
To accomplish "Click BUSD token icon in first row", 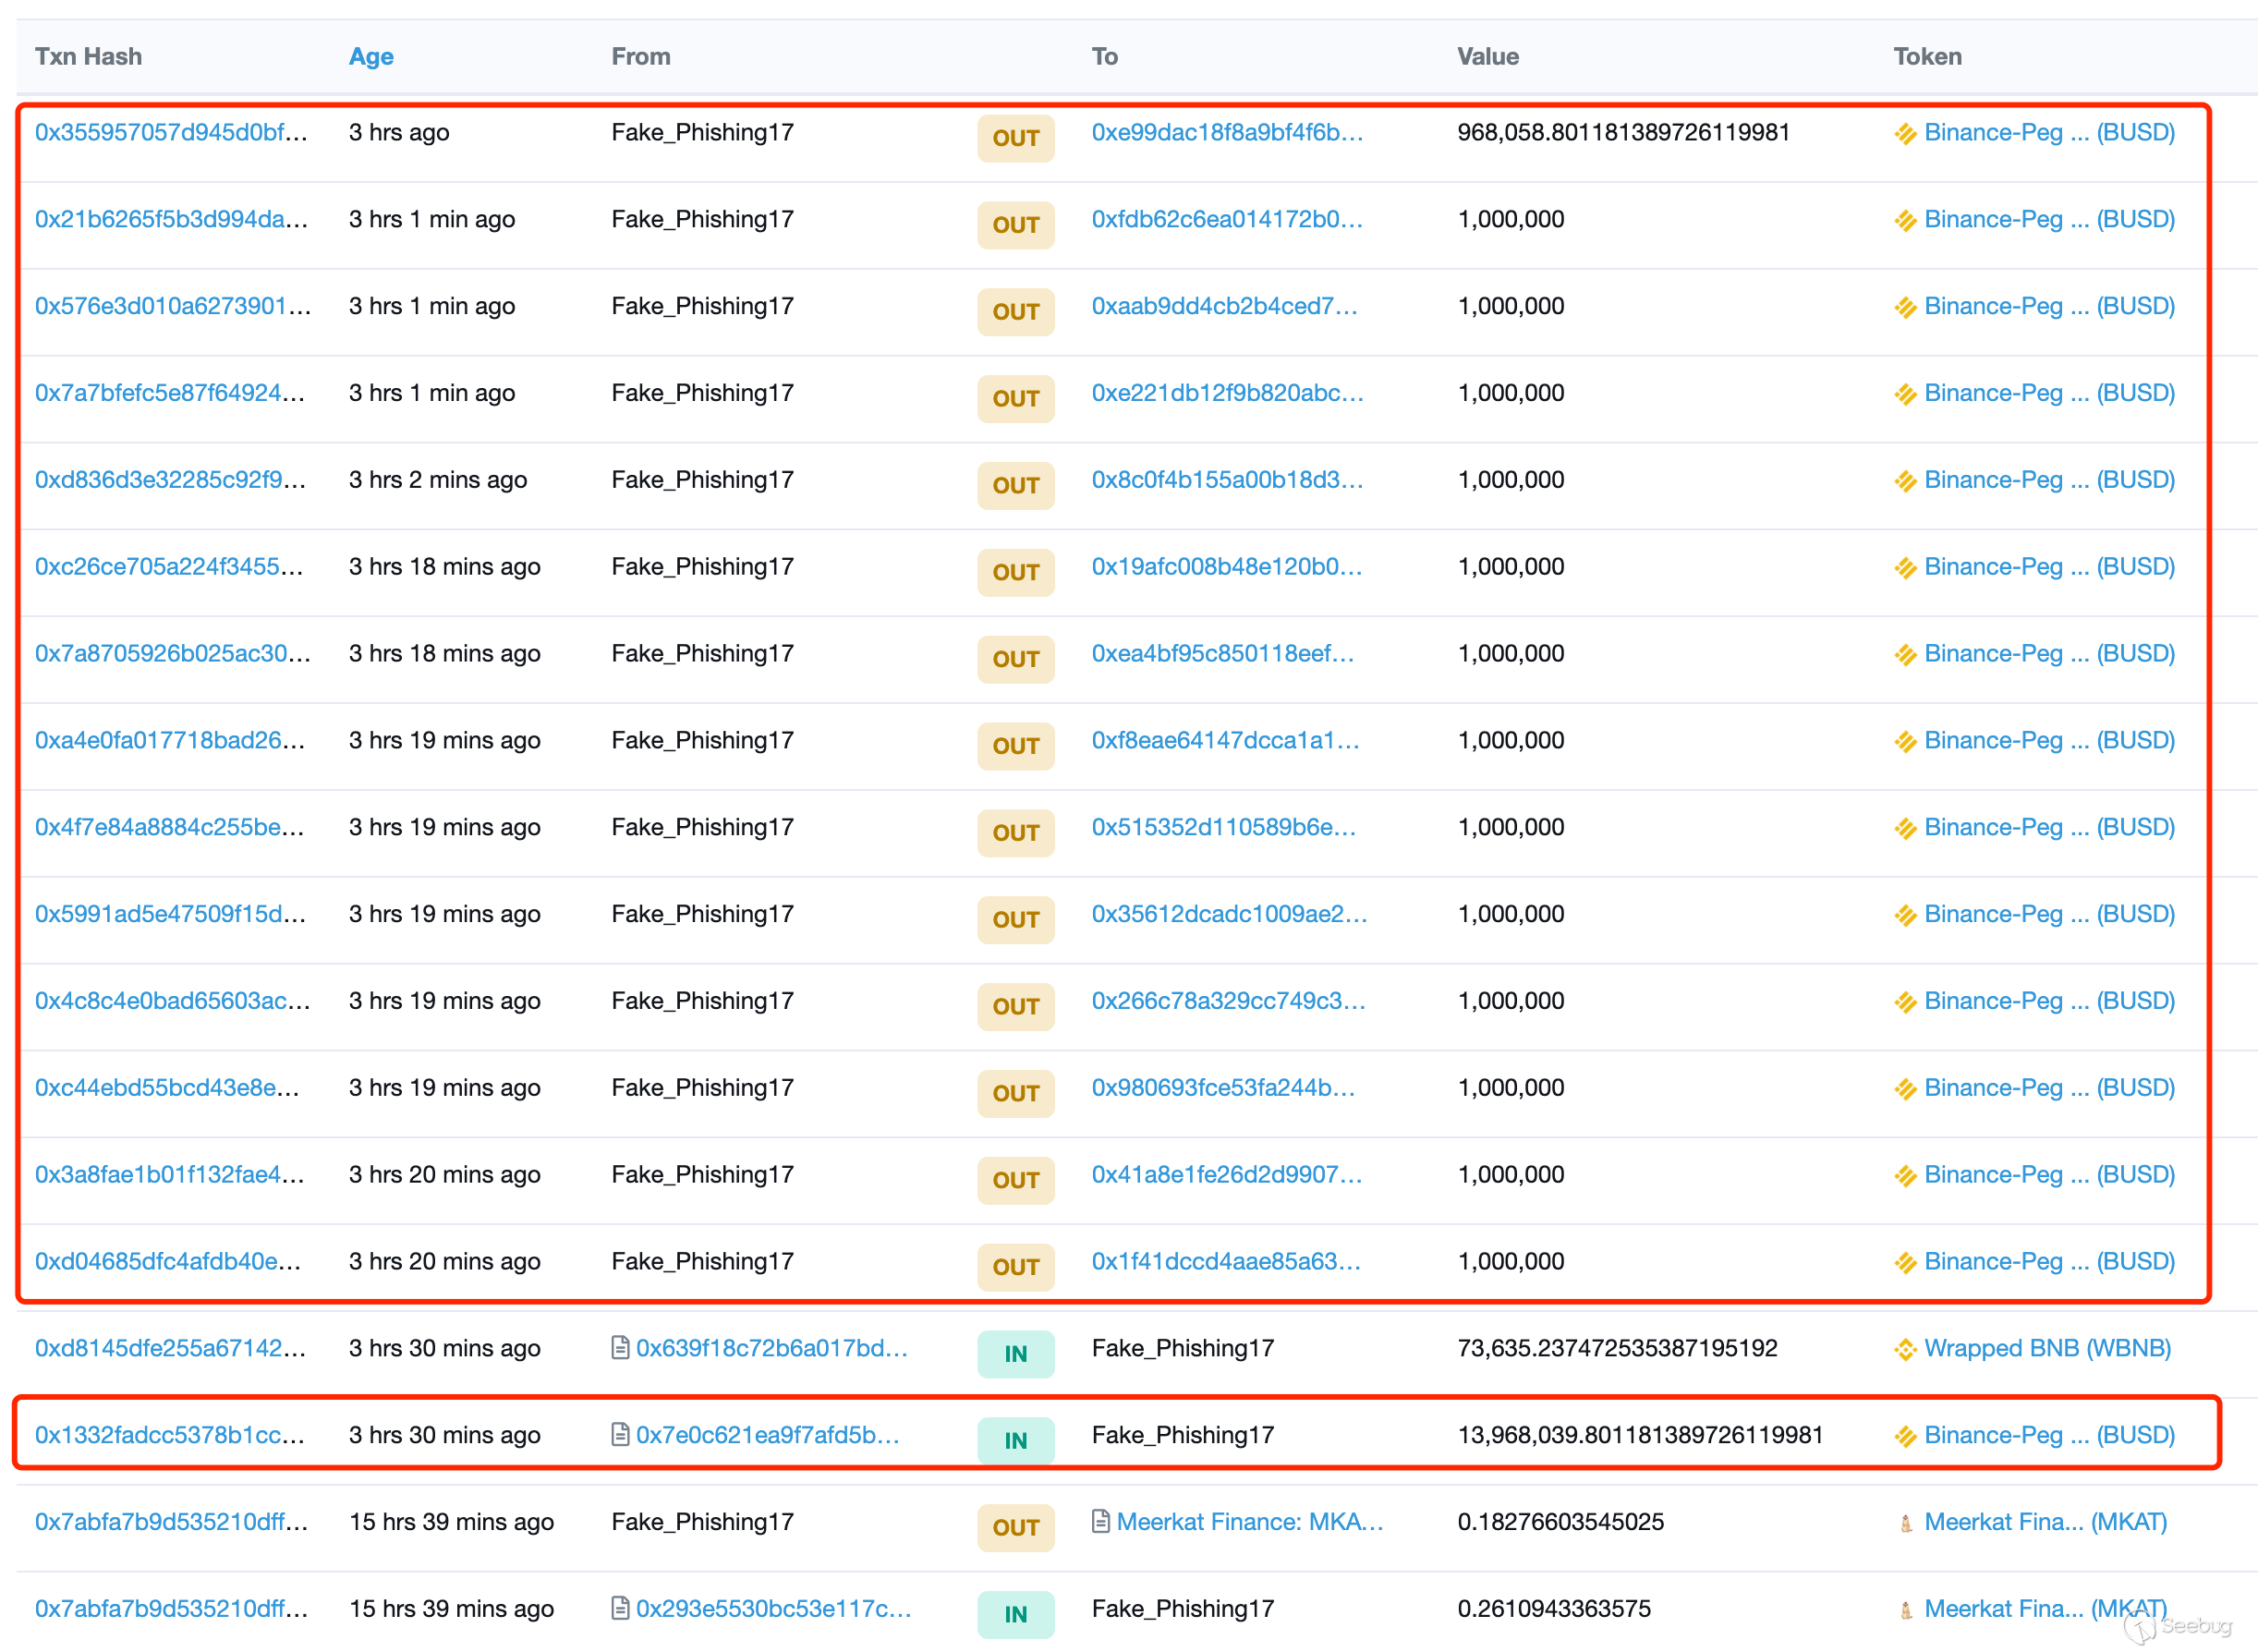I will 1905,134.
